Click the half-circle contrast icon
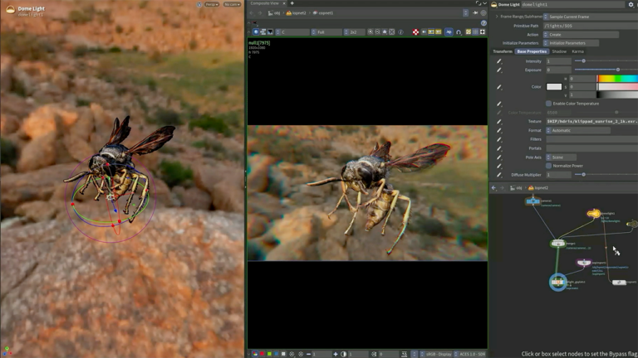 [344, 354]
